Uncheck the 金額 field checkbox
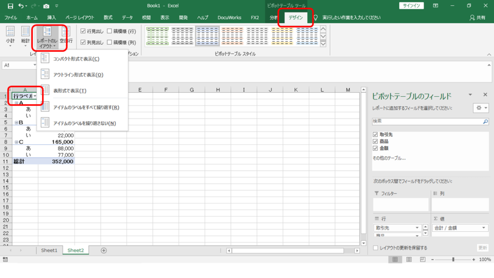This screenshot has height=278, width=494. click(x=375, y=148)
